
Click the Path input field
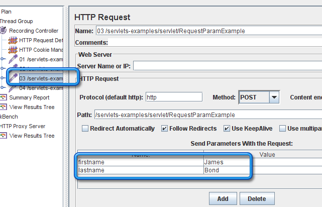(x=208, y=115)
